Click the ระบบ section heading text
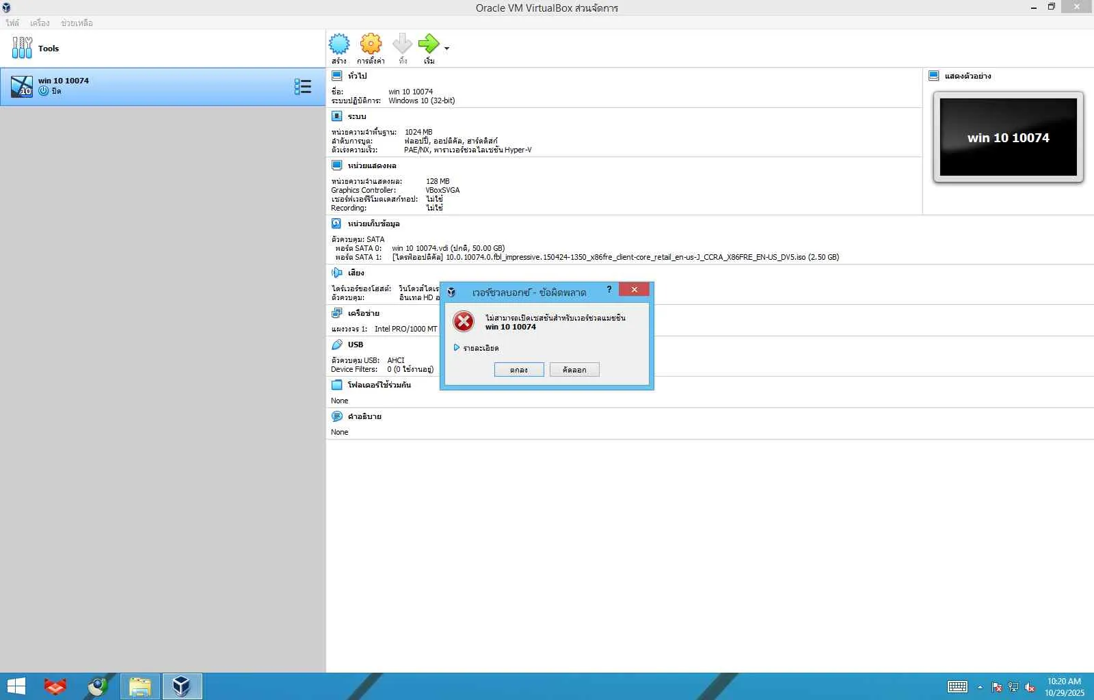The width and height of the screenshot is (1094, 700). pos(357,116)
